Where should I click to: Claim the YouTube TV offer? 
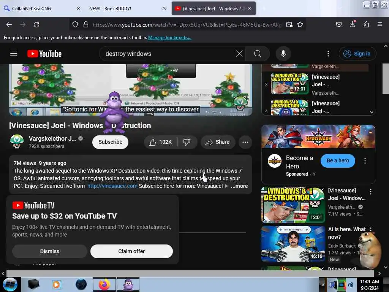pyautogui.click(x=131, y=251)
